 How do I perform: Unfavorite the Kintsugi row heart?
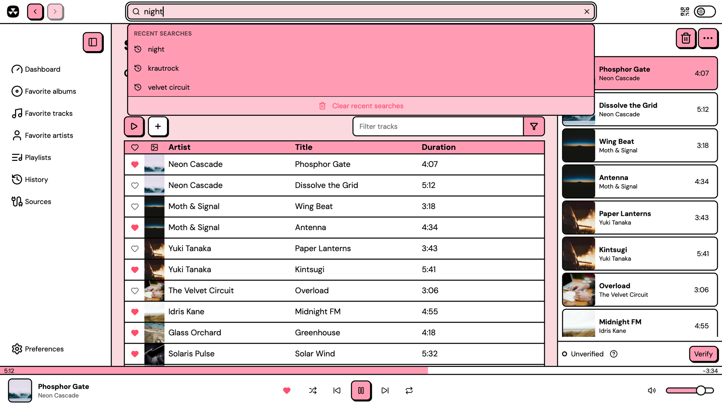coord(135,270)
